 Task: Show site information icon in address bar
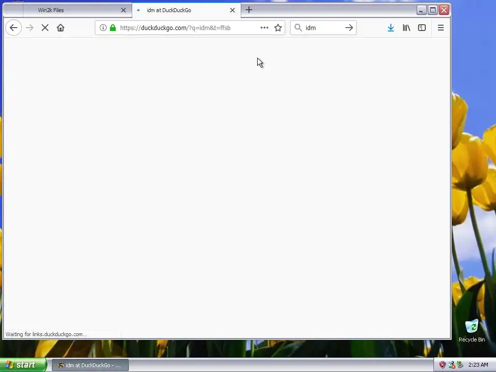coord(103,28)
